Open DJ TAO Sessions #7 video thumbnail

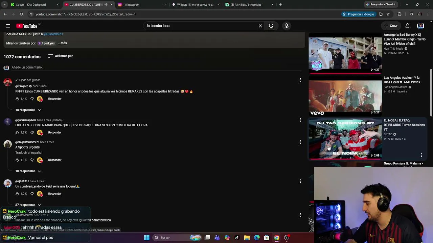345,139
